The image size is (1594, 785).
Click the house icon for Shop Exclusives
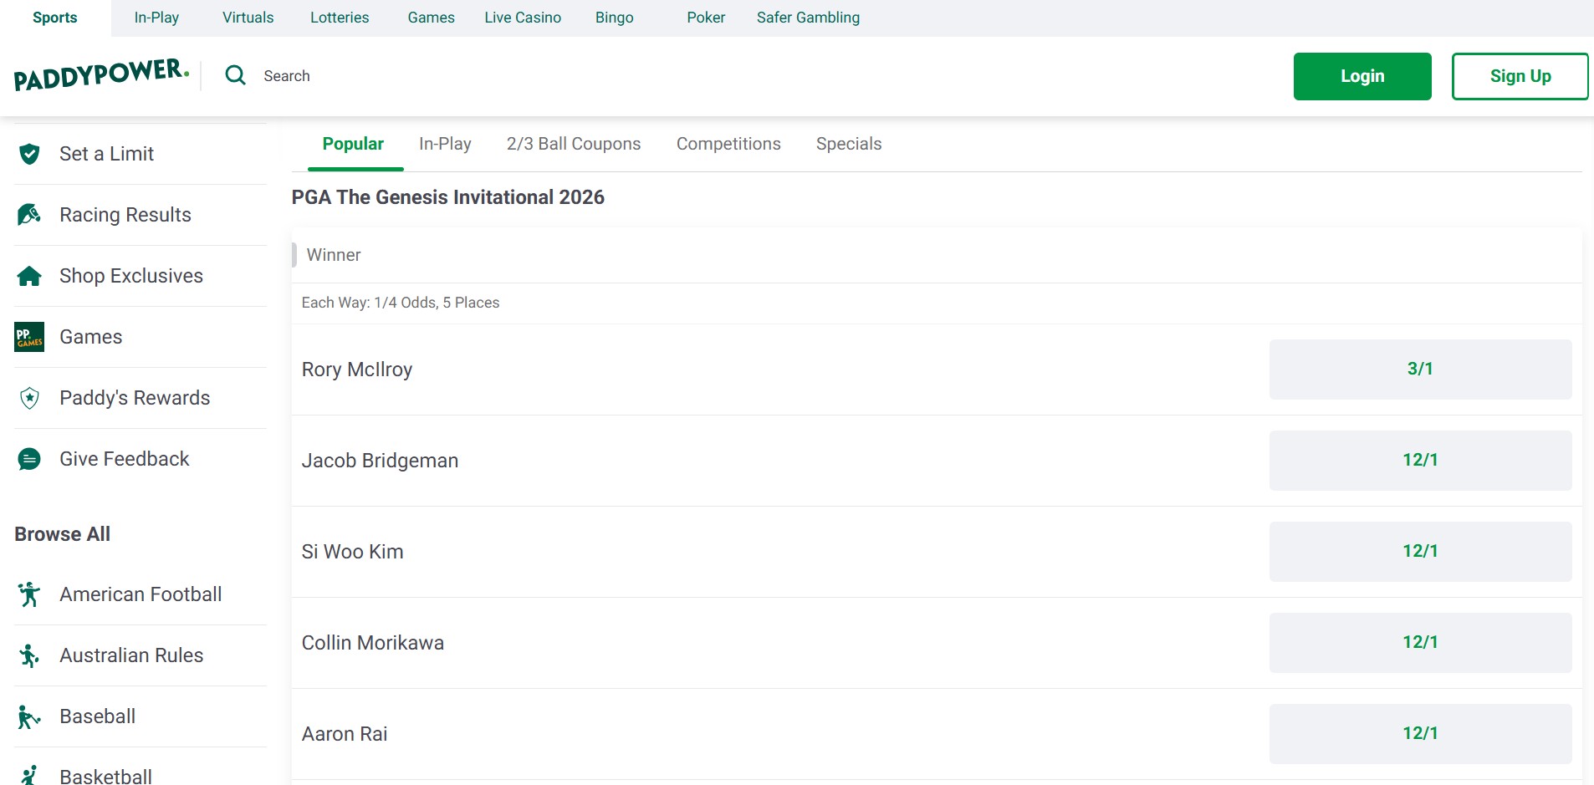pos(29,276)
